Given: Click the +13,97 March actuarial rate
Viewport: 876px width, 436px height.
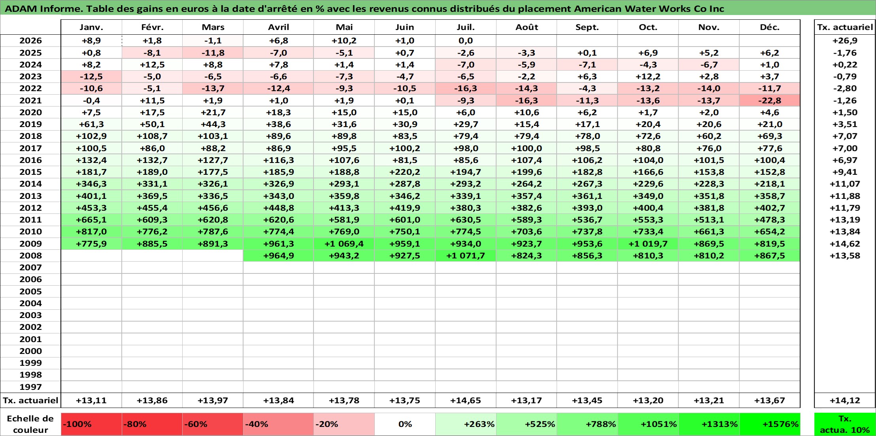Looking at the screenshot, I should coord(213,400).
